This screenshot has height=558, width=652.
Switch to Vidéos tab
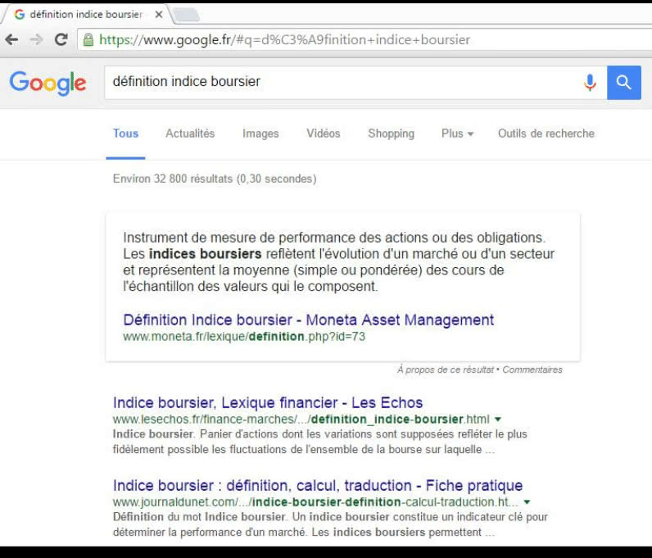(323, 134)
